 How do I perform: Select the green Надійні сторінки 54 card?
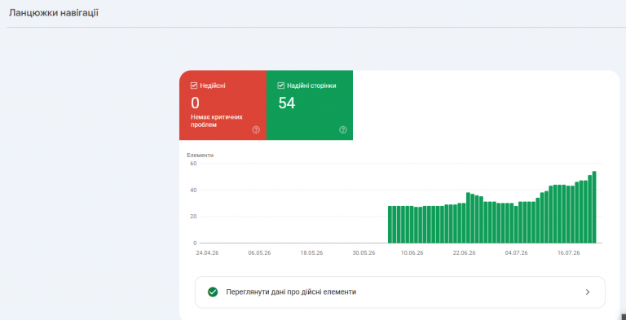pos(310,105)
